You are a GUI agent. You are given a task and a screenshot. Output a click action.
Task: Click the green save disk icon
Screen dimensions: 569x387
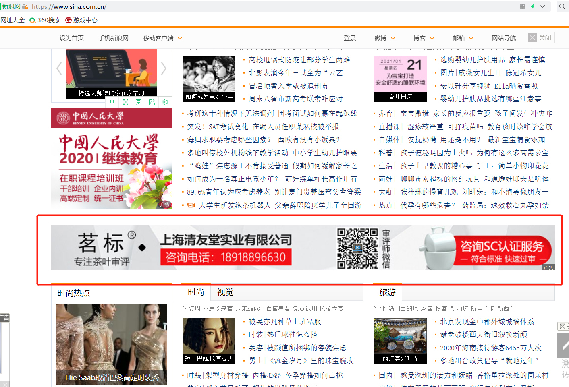coord(139,102)
